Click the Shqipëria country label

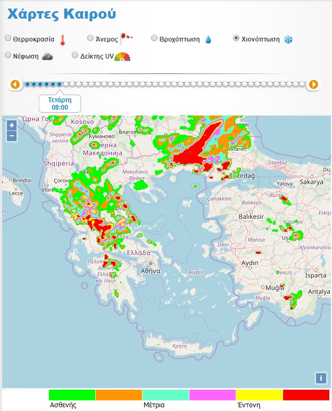pos(59,163)
